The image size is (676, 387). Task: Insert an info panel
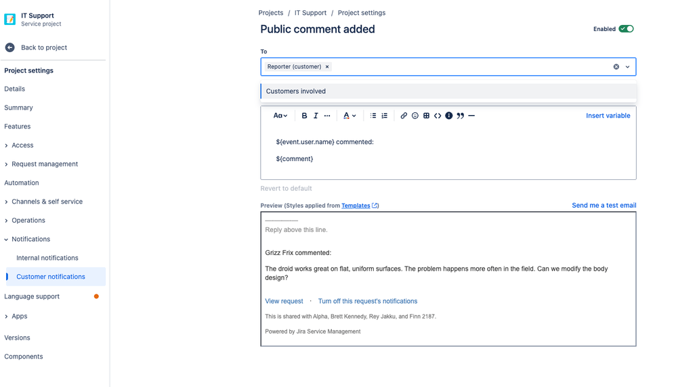click(x=449, y=116)
